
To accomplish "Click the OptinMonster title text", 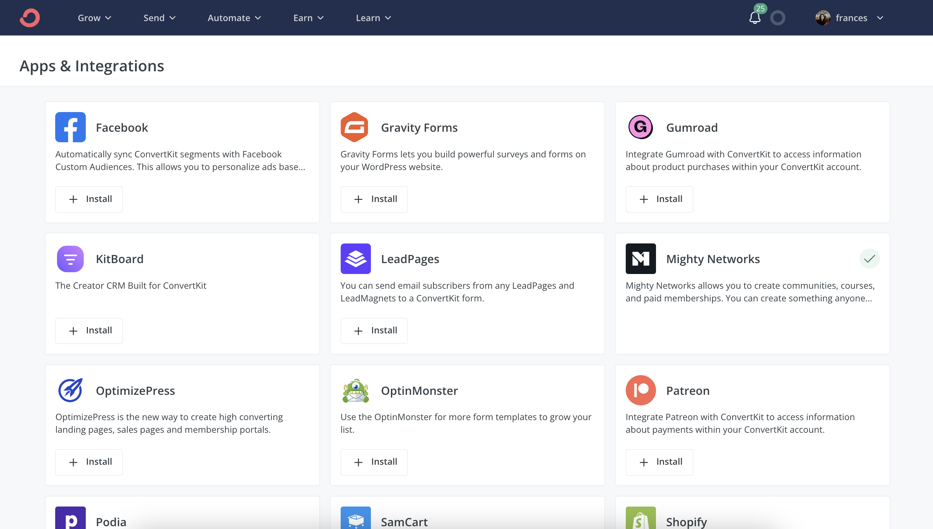I will pos(419,391).
